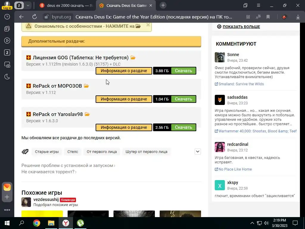
Task: Open Информация о раздаче for Лицензия GOG
Action: 124,71
